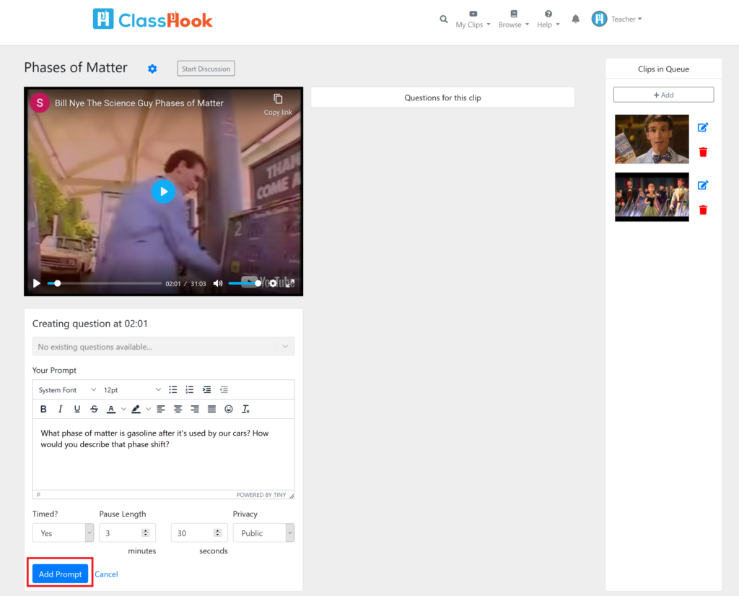Open the Privacy Public dropdown

coord(263,532)
